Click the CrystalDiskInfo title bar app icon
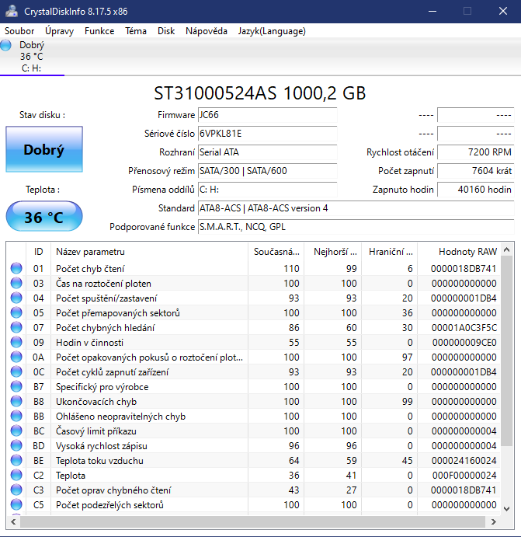 tap(12, 12)
